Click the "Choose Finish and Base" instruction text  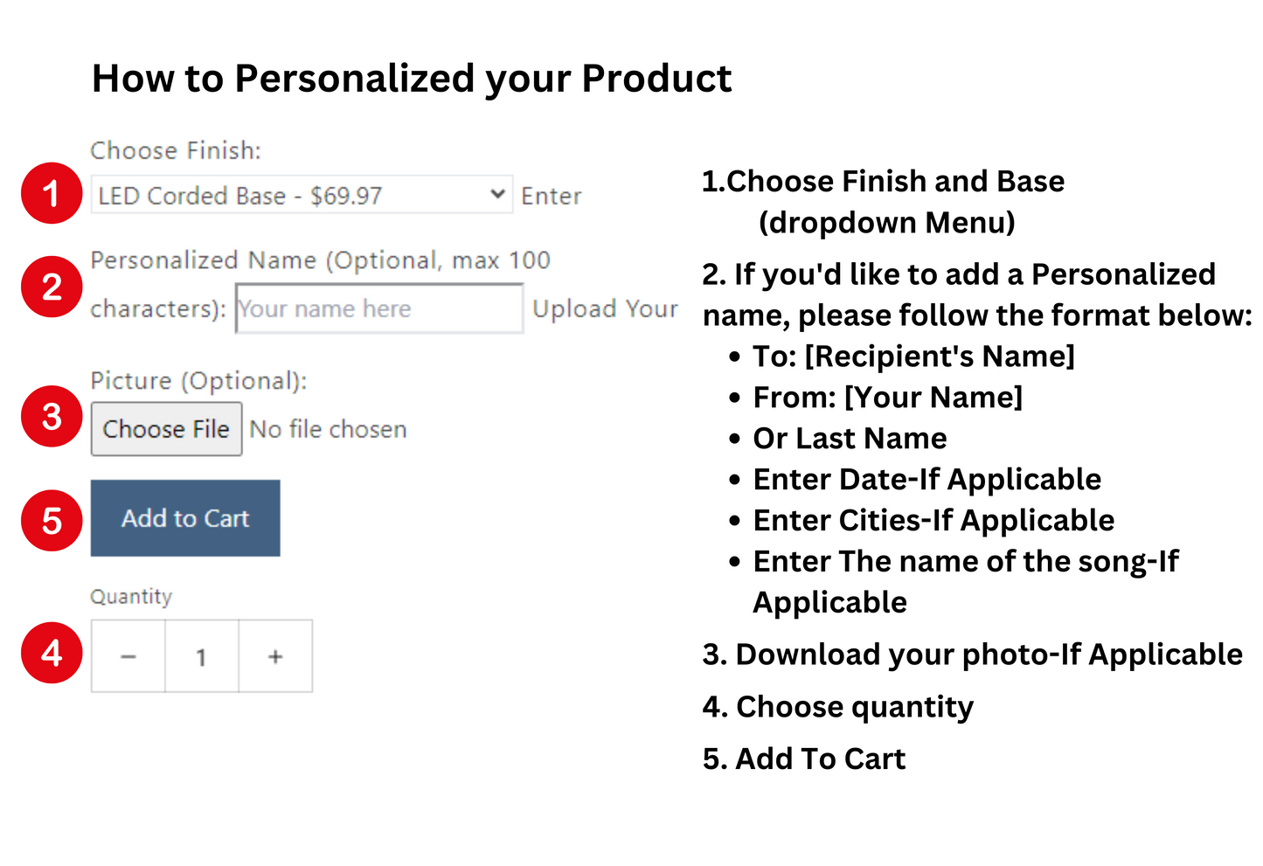point(884,182)
